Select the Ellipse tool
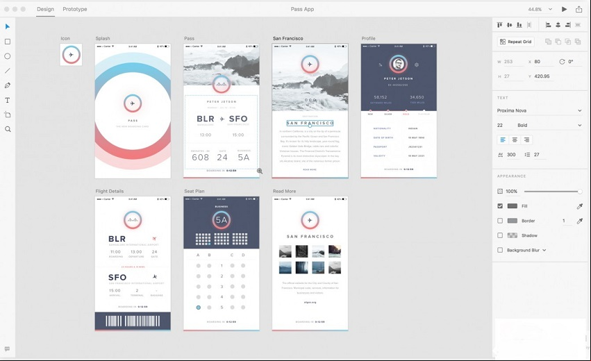The height and width of the screenshot is (361, 591). [x=8, y=56]
